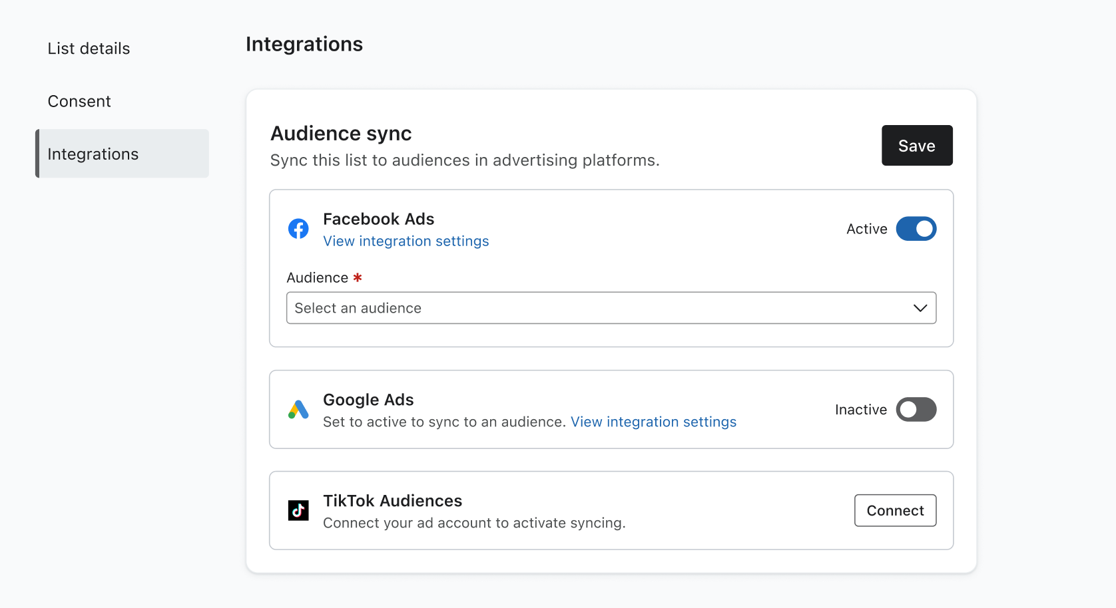Open the Consent sidebar section

click(x=79, y=101)
